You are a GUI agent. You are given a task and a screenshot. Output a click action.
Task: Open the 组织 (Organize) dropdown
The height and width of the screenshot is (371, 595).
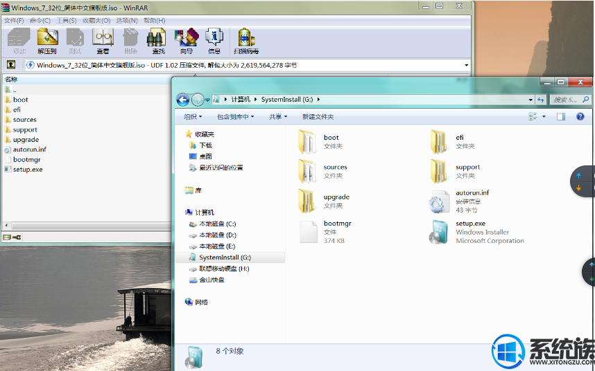click(193, 116)
